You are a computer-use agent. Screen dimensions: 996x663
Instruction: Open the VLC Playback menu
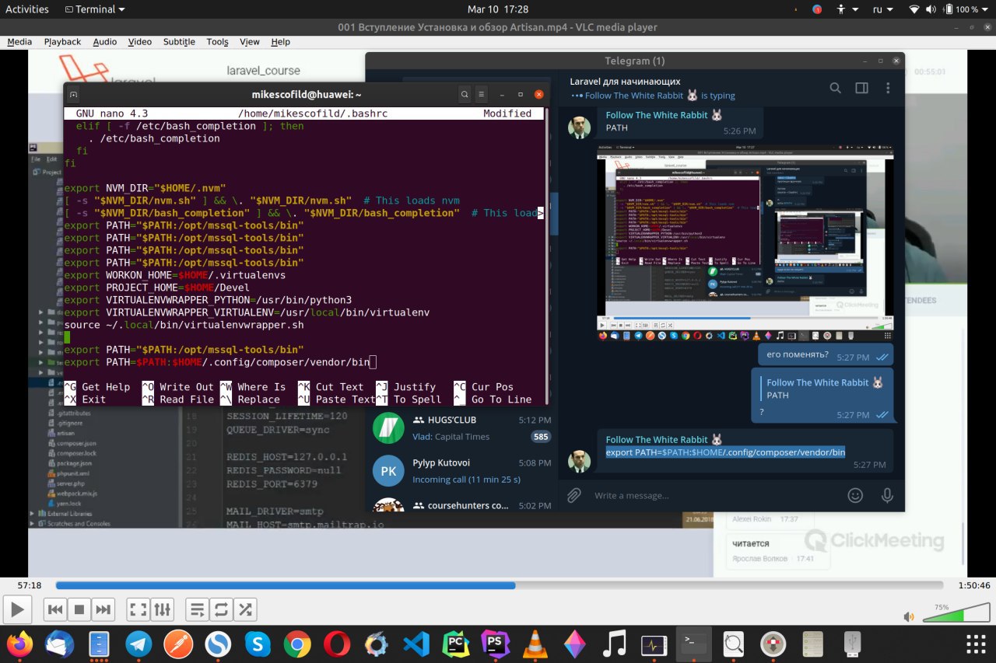click(x=62, y=42)
